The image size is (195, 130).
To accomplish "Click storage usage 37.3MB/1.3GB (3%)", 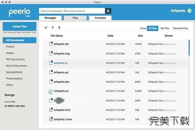I will pyautogui.click(x=15, y=106).
